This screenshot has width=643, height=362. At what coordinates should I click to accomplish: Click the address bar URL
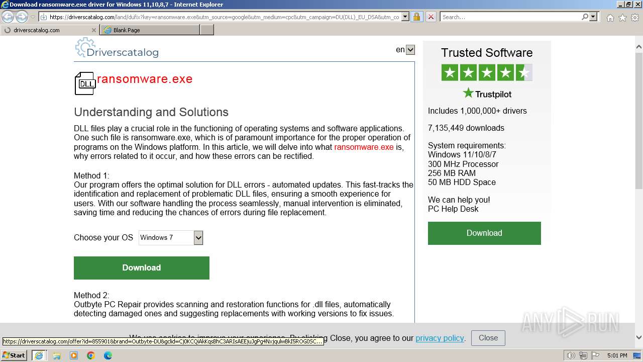(224, 17)
